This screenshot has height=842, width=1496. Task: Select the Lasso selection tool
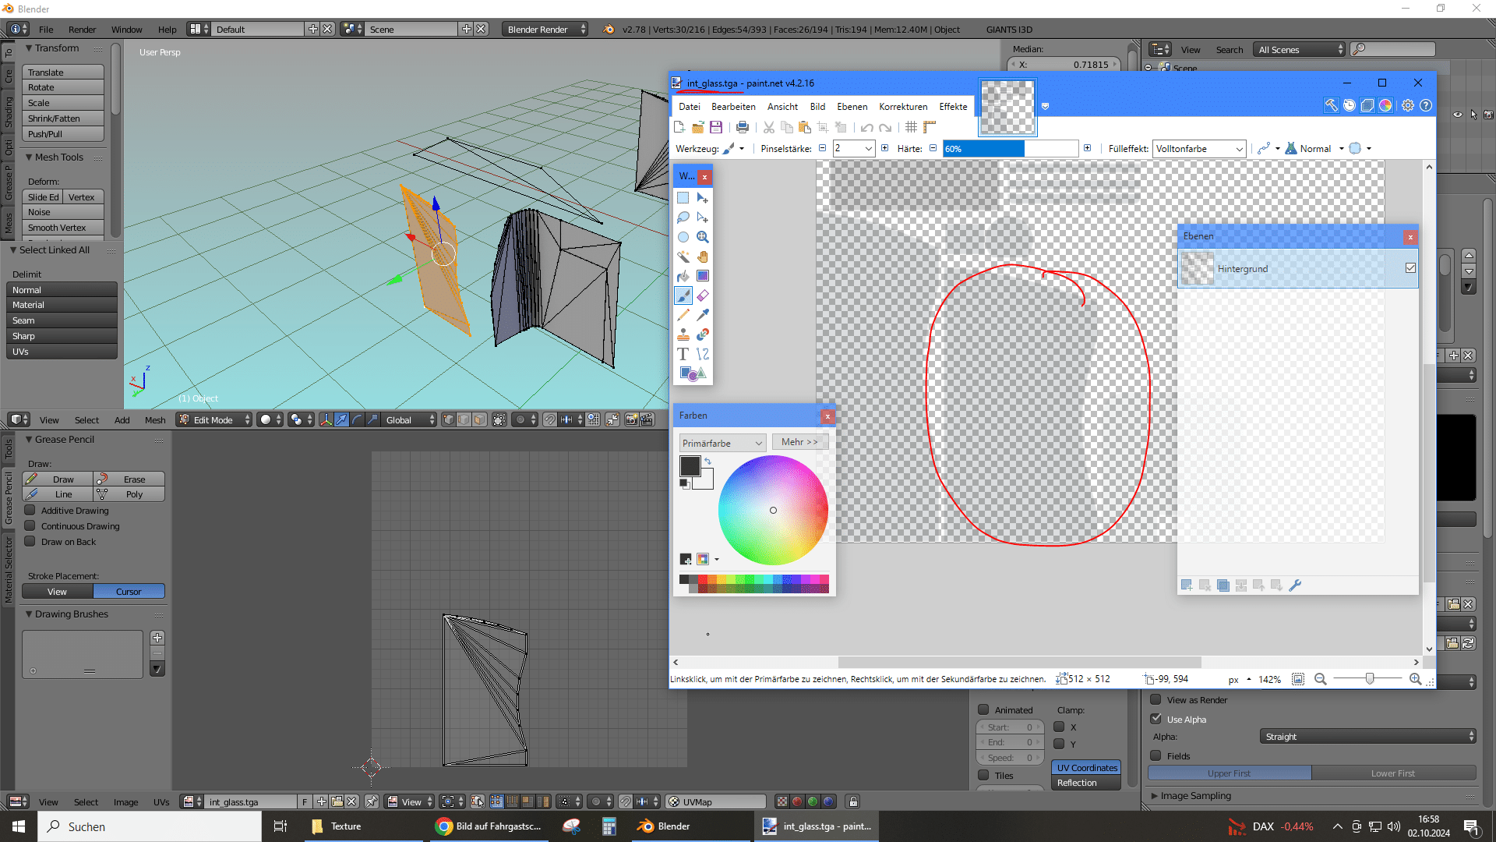[683, 218]
